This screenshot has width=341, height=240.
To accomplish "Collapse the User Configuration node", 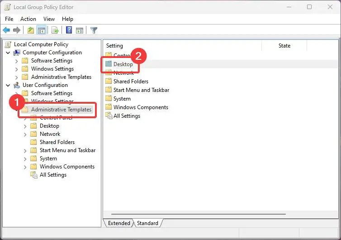I will coord(8,86).
